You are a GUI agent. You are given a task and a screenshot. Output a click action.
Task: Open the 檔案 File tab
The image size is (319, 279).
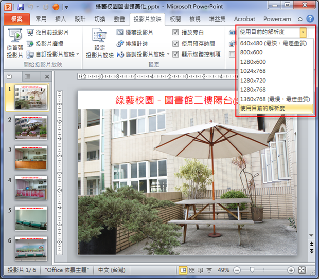tap(16, 19)
